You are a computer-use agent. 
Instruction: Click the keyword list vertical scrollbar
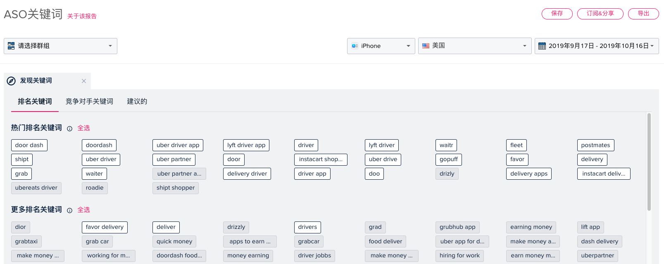point(649,161)
